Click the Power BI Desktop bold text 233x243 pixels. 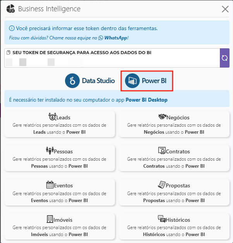tap(146, 100)
